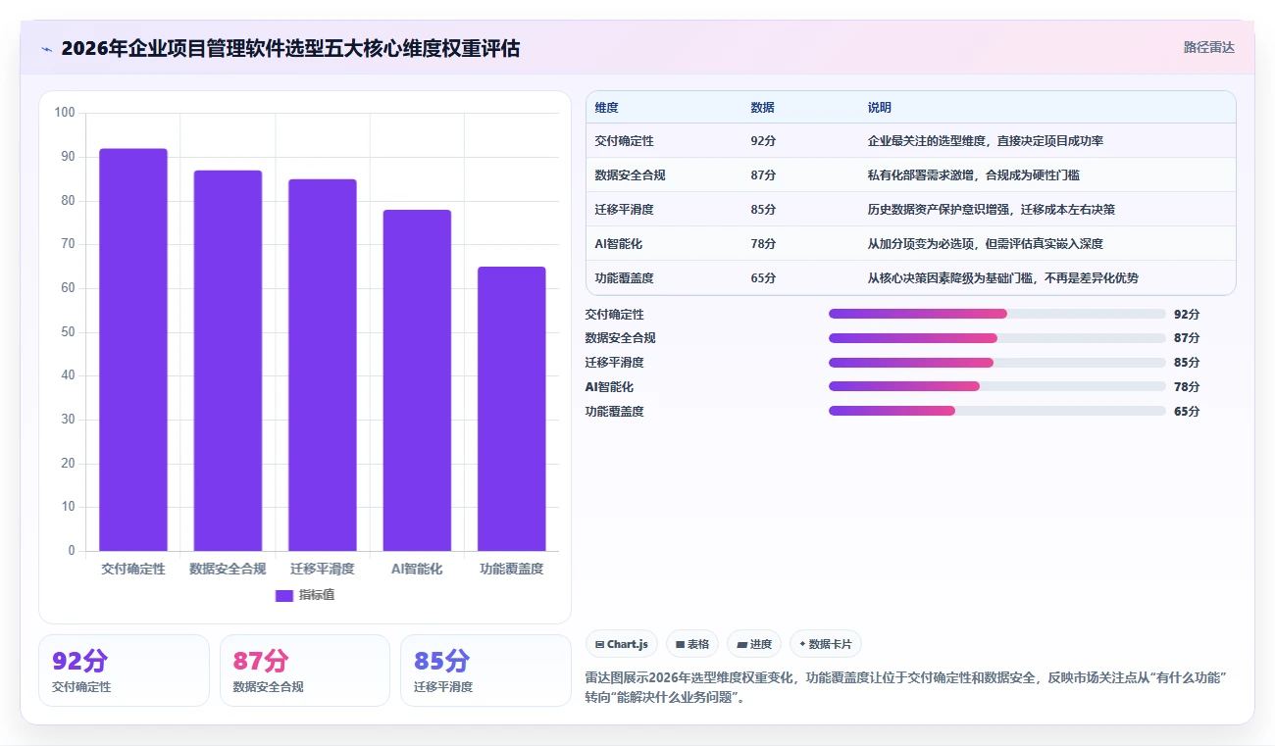Click the 100 y-axis tick label

65,113
